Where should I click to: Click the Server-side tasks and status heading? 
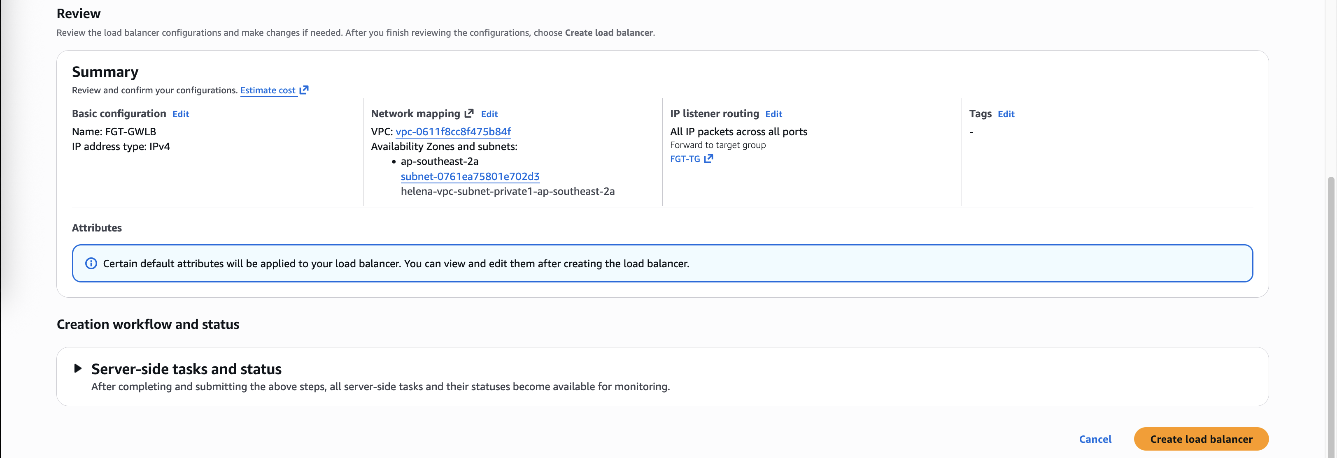point(186,369)
